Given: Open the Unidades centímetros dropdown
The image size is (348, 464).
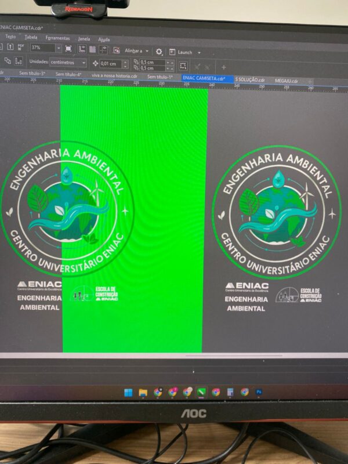Looking at the screenshot, I should point(68,63).
